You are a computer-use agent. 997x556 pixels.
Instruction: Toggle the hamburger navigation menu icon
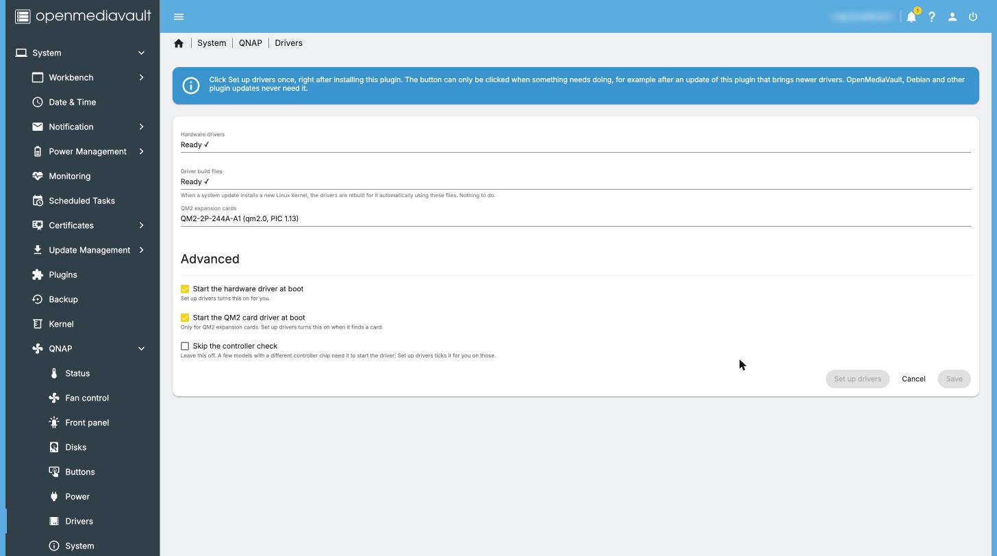pyautogui.click(x=179, y=16)
